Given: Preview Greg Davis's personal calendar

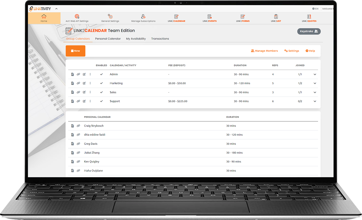Looking at the screenshot, I should [72, 144].
